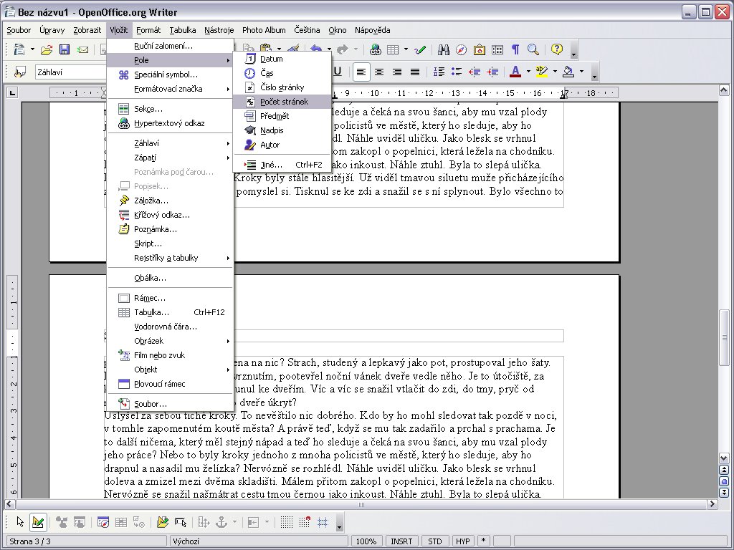Decrease paragraph indent
The width and height of the screenshot is (734, 550).
pos(475,72)
